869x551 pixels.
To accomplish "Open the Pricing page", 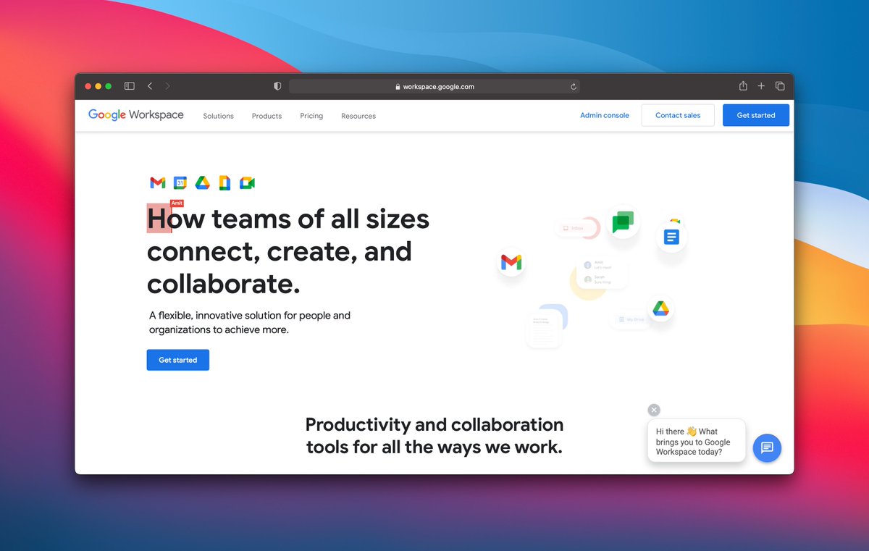I will (x=311, y=116).
